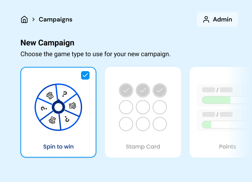This screenshot has height=182, width=252.
Task: Click the spin wheel illustration
Action: 58,107
